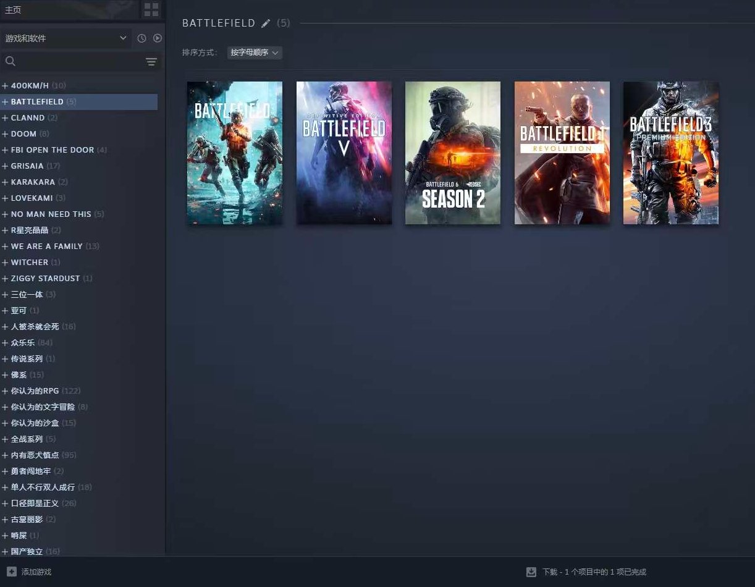Rename collection with the pencil icon
The width and height of the screenshot is (755, 587).
(x=266, y=23)
